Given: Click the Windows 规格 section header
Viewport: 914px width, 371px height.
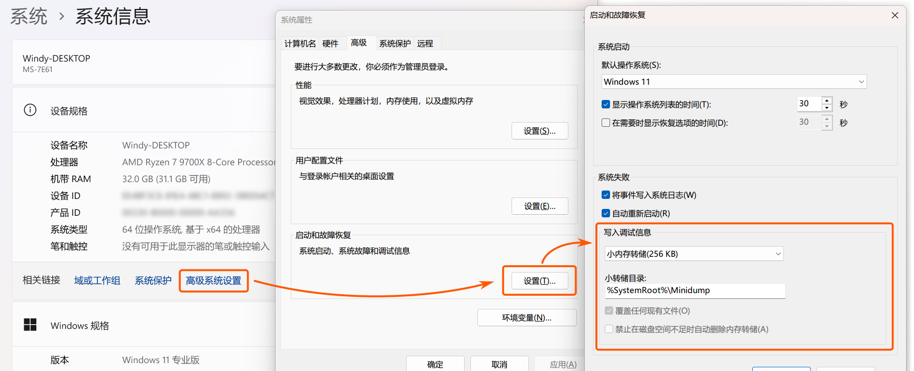Looking at the screenshot, I should pos(80,326).
